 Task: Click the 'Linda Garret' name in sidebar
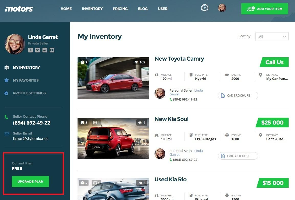pos(43,37)
